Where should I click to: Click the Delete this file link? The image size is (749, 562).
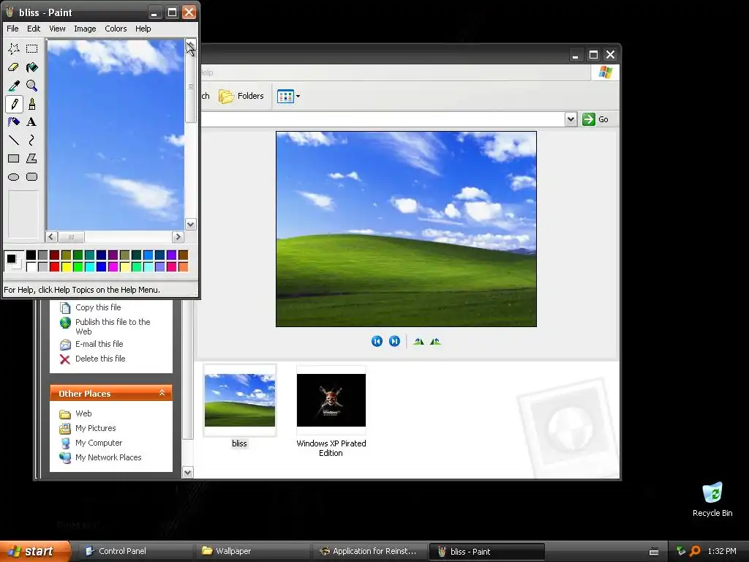tap(100, 359)
